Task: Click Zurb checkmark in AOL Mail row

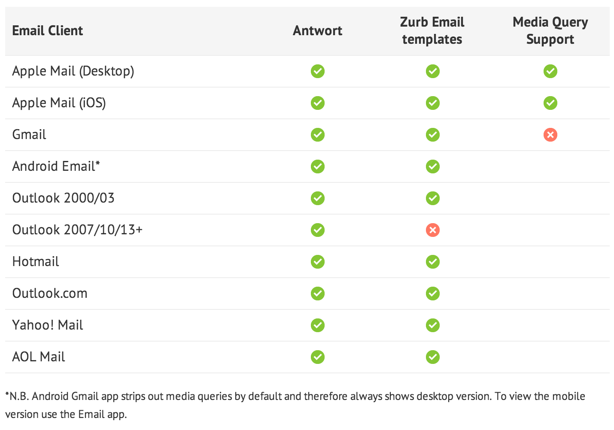Action: coord(432,357)
